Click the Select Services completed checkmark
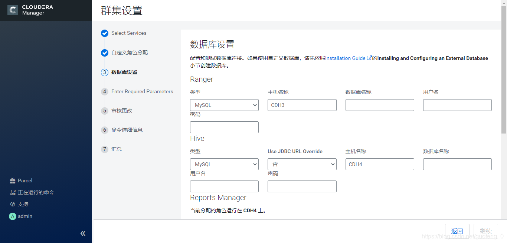 point(105,33)
